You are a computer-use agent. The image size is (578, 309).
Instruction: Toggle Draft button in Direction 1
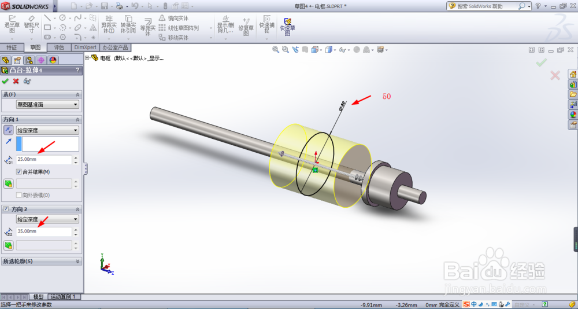click(x=9, y=183)
